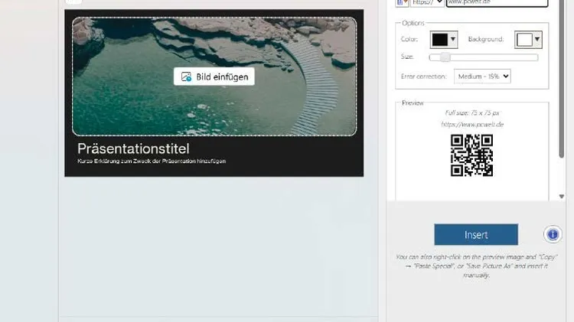Expand the https:// protocol dropdown
Viewport: 574px width, 322px height.
point(428,2)
